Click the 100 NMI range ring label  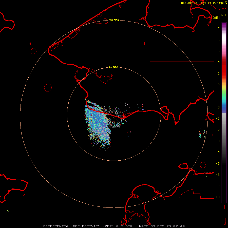[x=114, y=20]
